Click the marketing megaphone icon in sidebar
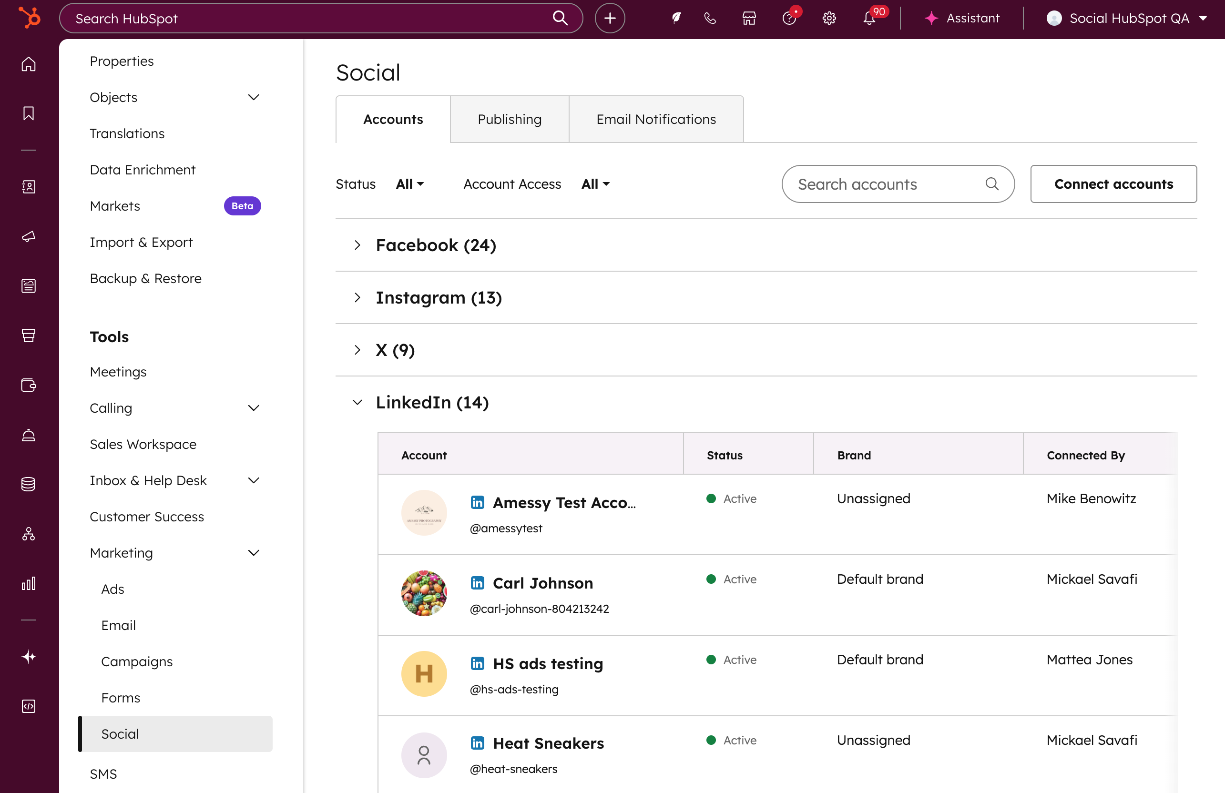The image size is (1225, 793). [28, 237]
